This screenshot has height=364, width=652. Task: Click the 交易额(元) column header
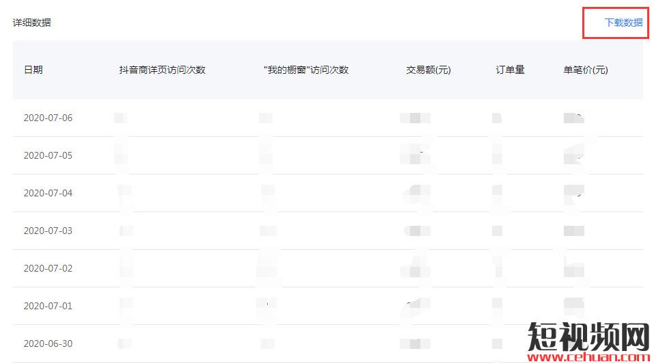tap(429, 70)
